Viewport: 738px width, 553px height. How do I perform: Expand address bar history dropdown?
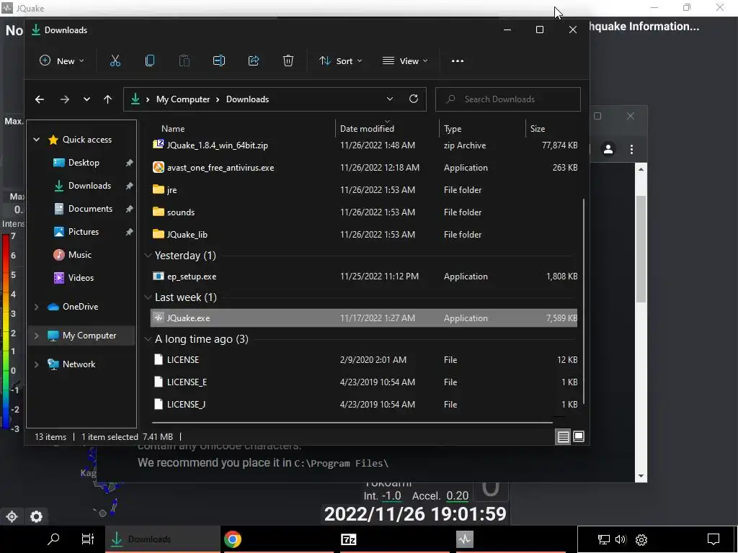390,99
